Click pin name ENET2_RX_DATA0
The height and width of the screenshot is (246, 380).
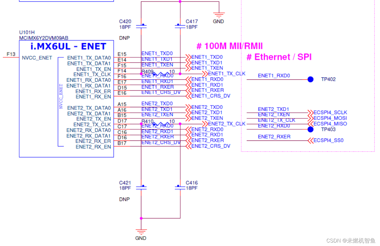point(89,130)
